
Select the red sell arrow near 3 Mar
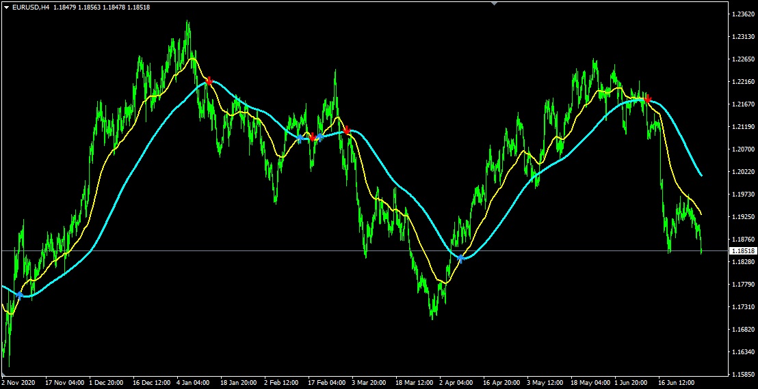(x=346, y=129)
